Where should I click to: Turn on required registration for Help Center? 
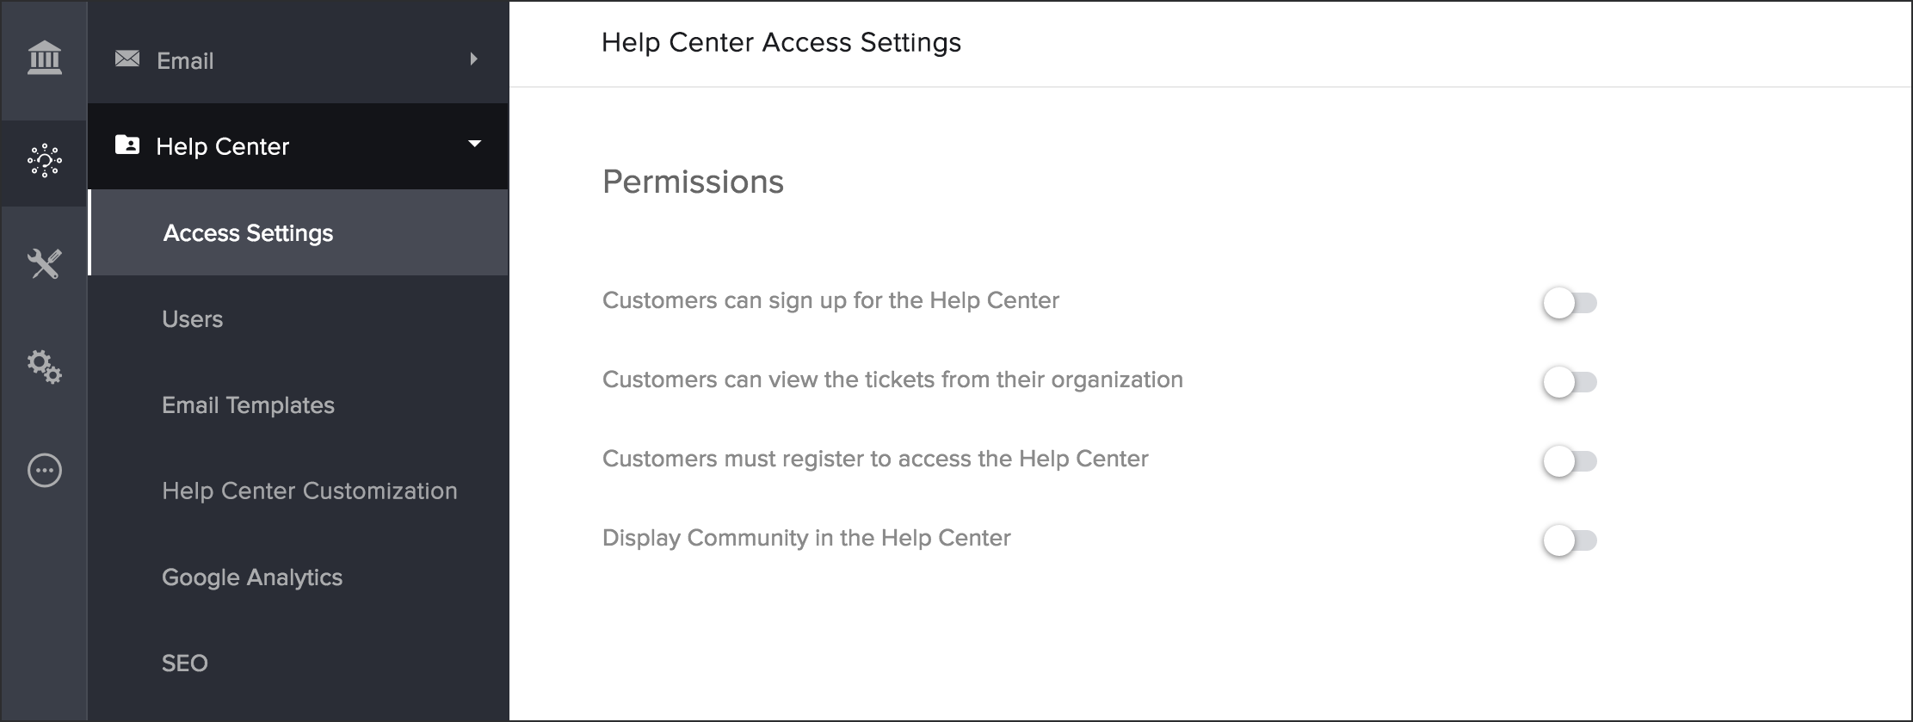(1569, 461)
